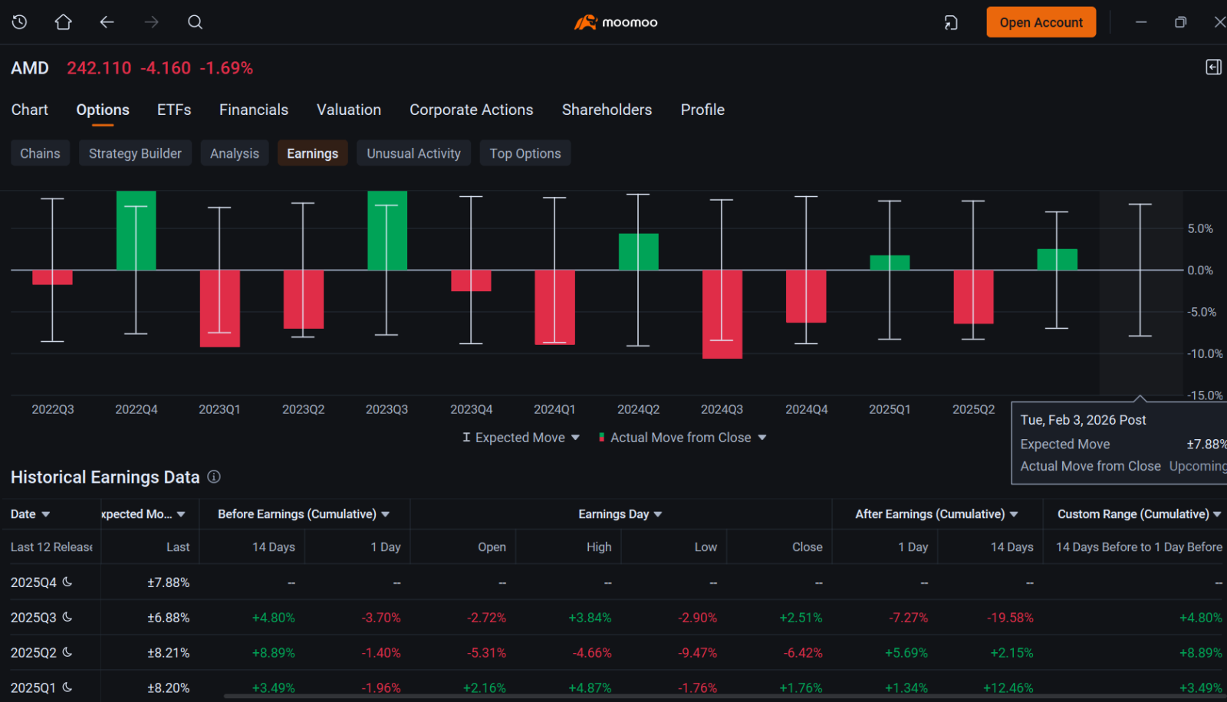Click the Open Account button
This screenshot has height=702, width=1227.
[x=1041, y=22]
